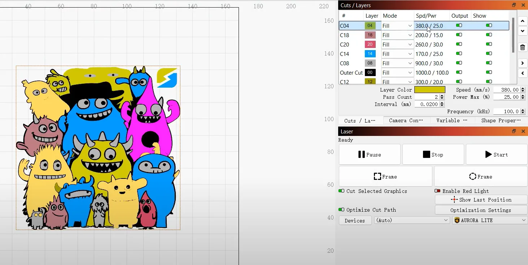Click the Devices button
The width and height of the screenshot is (528, 265).
point(355,221)
